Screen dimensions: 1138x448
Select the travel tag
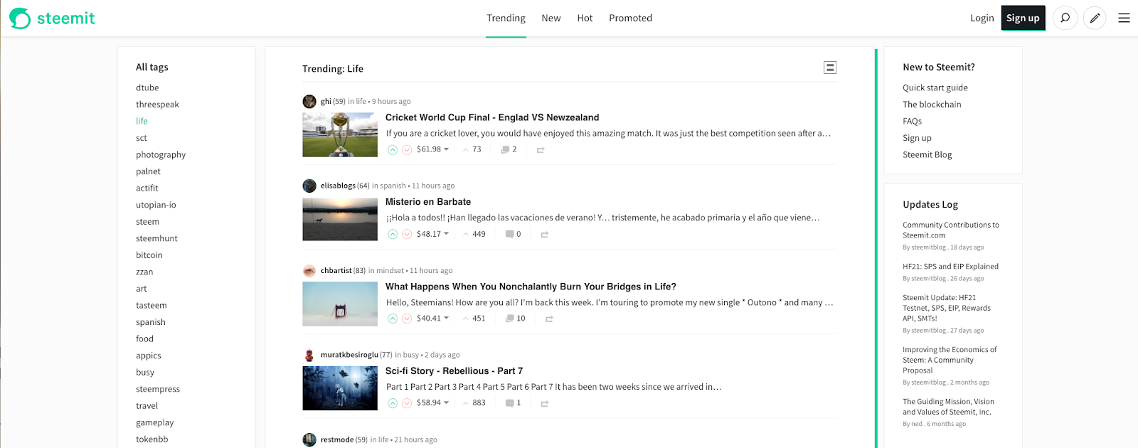(x=147, y=406)
